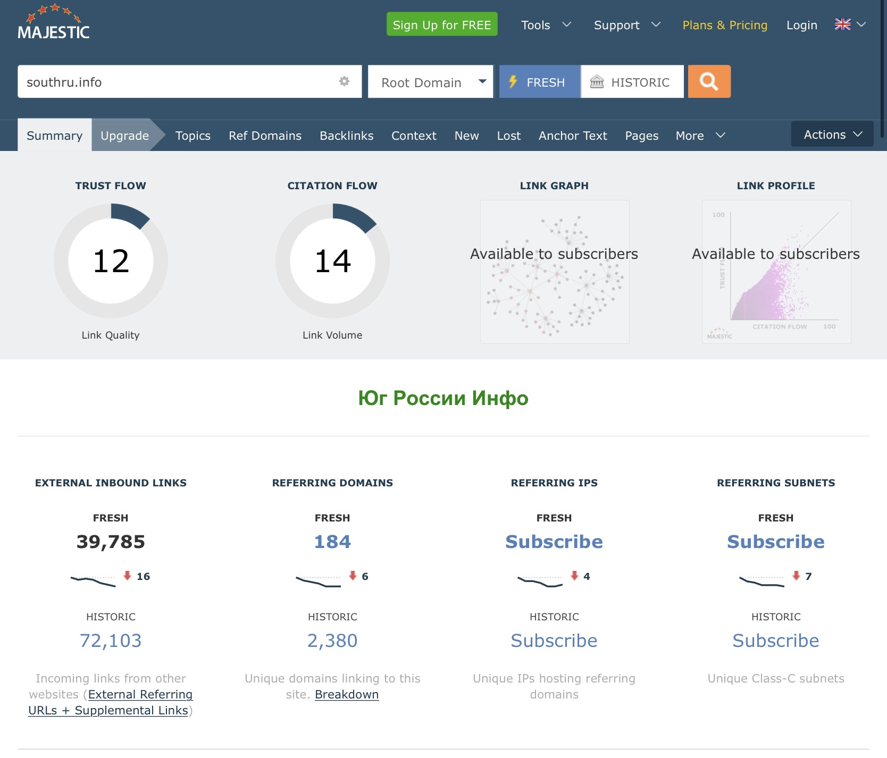Open External Referring URLs + Supplemental Links
This screenshot has width=887, height=758.
[x=111, y=702]
